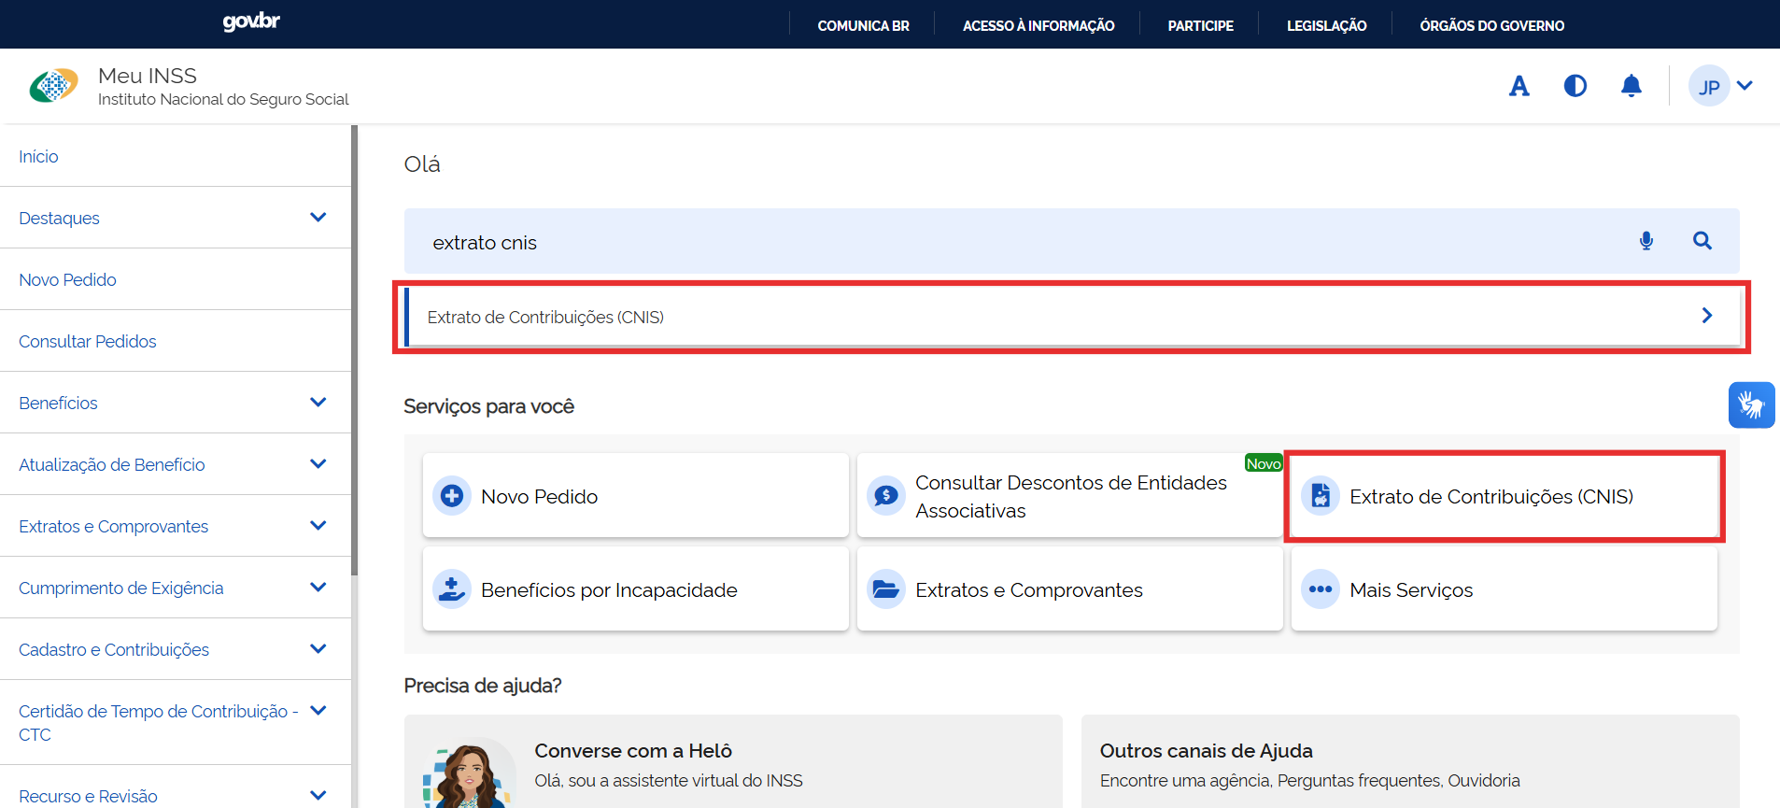
Task: Go to Início in sidebar
Action: click(176, 156)
